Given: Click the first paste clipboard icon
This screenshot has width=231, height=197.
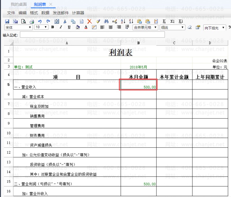Looking at the screenshot, I should point(139,21).
